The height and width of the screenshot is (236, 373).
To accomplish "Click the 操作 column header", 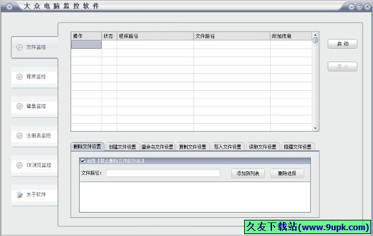I will [x=86, y=36].
